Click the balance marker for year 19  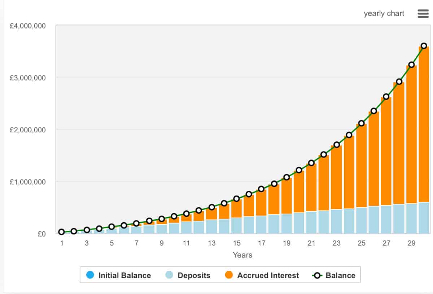(x=287, y=177)
